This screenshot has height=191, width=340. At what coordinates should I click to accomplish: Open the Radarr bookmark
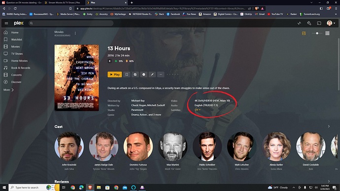tap(292, 14)
